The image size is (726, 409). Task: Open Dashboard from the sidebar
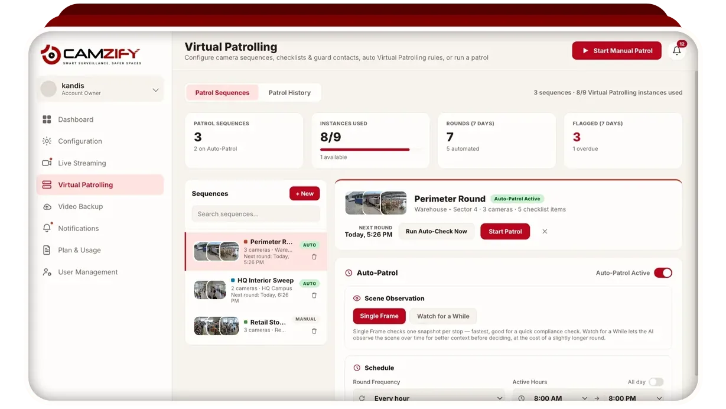pyautogui.click(x=100, y=119)
